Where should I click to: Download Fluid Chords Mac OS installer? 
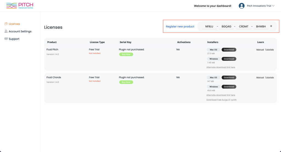(229, 78)
